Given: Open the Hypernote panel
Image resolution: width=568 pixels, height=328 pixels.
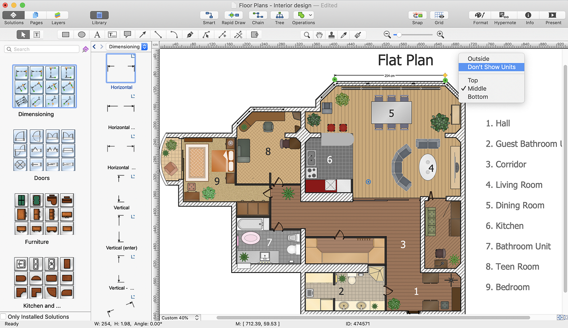Looking at the screenshot, I should coord(505,18).
